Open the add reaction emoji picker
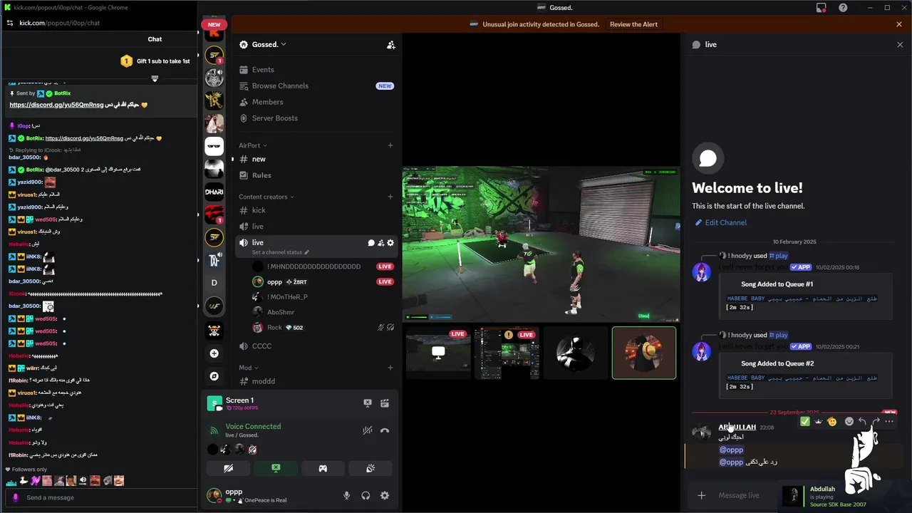This screenshot has width=912, height=513. tap(849, 421)
